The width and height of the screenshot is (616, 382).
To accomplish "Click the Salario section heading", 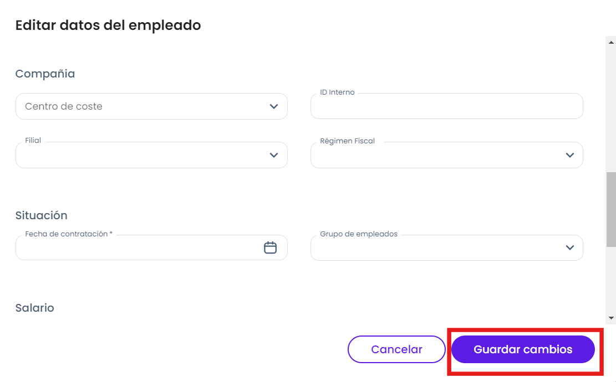I will coord(35,308).
